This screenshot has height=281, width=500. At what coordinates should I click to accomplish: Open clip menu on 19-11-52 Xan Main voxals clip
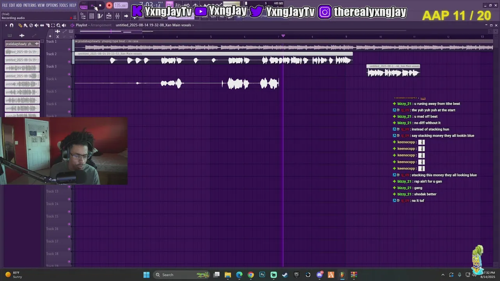77,53
